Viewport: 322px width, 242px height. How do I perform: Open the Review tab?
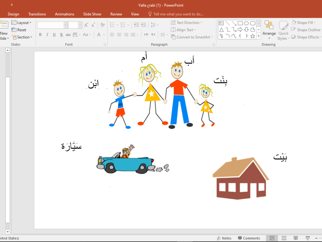point(116,14)
